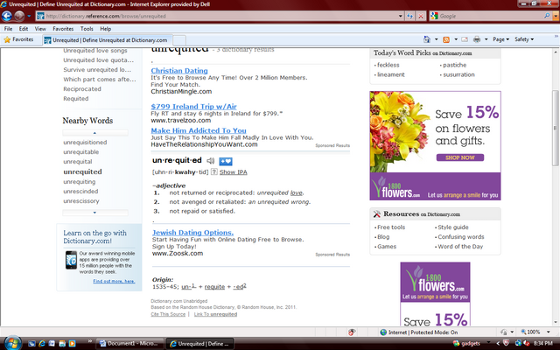
Task: Click in the Google search box
Action: 491,16
